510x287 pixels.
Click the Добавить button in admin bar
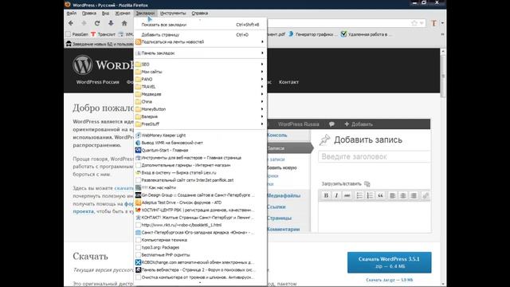click(359, 124)
